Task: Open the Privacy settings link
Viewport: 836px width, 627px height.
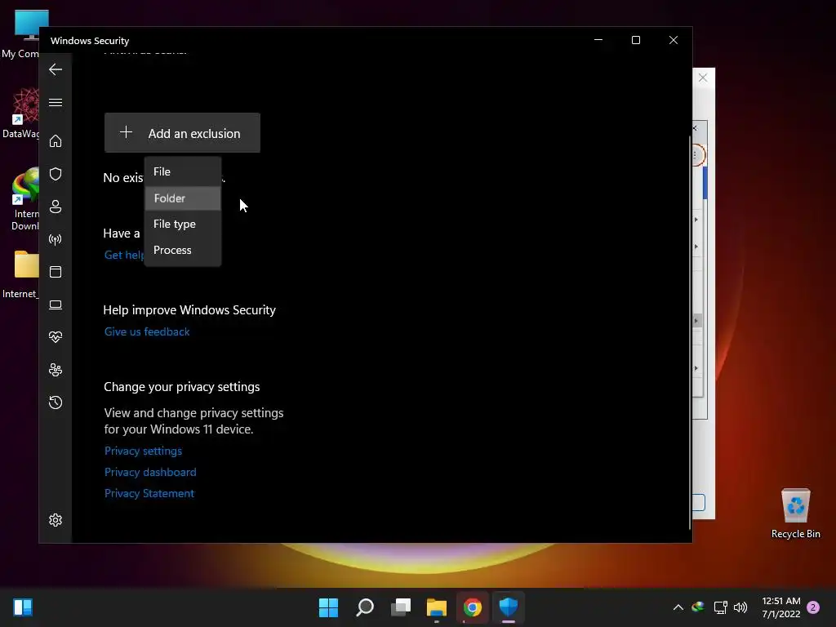Action: (x=143, y=451)
